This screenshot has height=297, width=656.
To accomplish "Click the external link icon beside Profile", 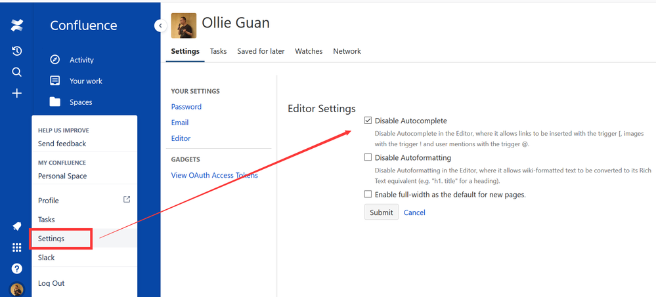I will [x=127, y=200].
